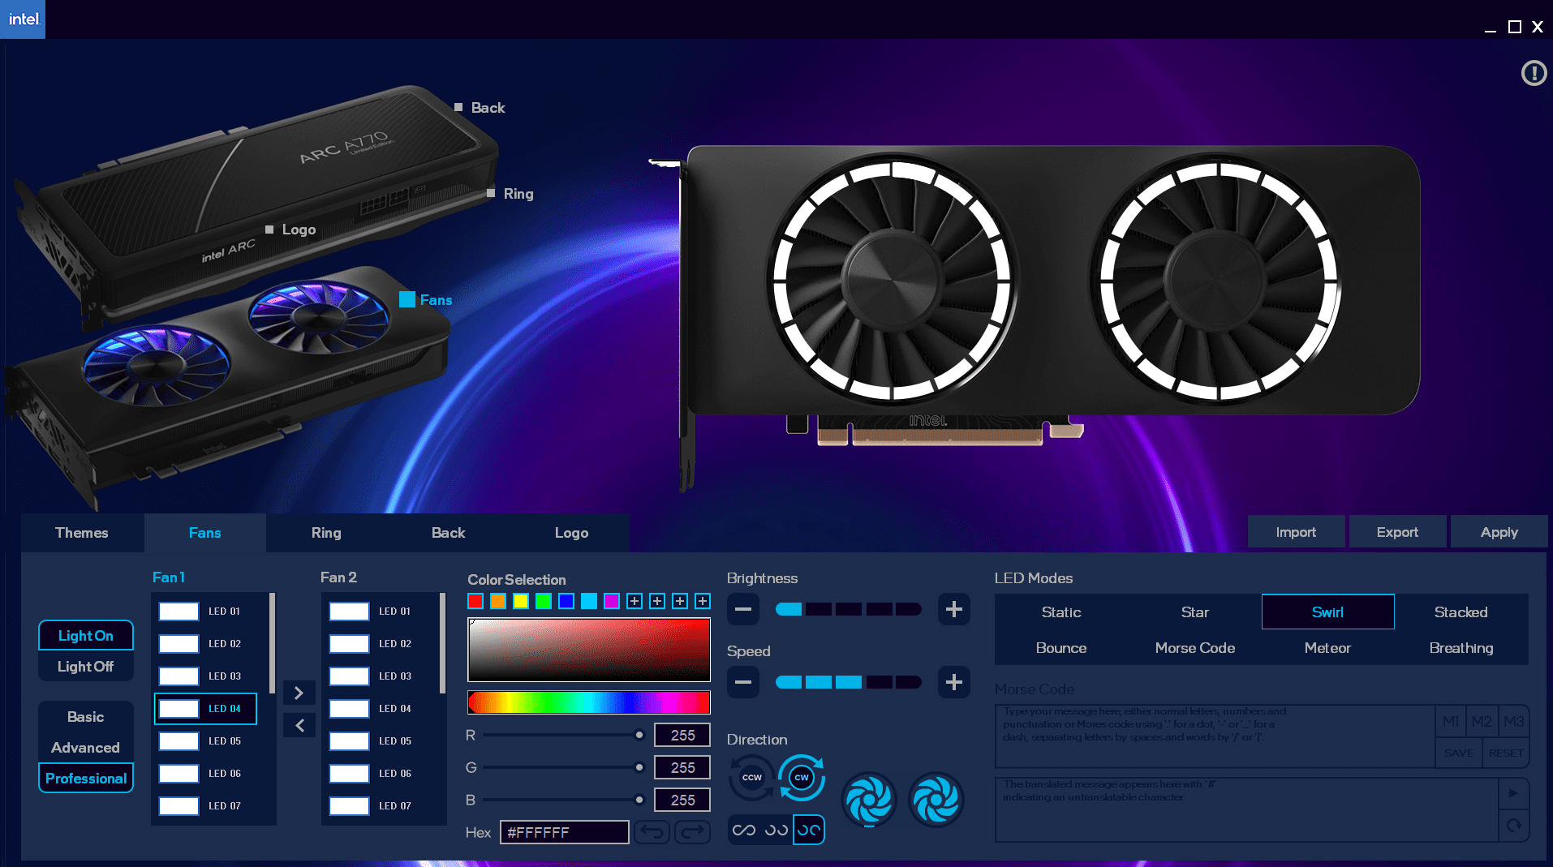The width and height of the screenshot is (1553, 867).
Task: Choose the highlighted opposite-direction swirl pattern
Action: [809, 830]
